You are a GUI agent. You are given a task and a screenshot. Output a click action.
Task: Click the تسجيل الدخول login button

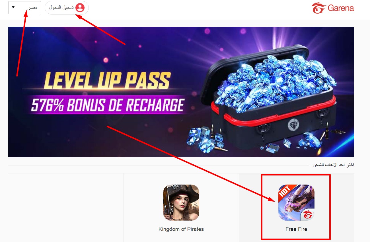tap(67, 8)
